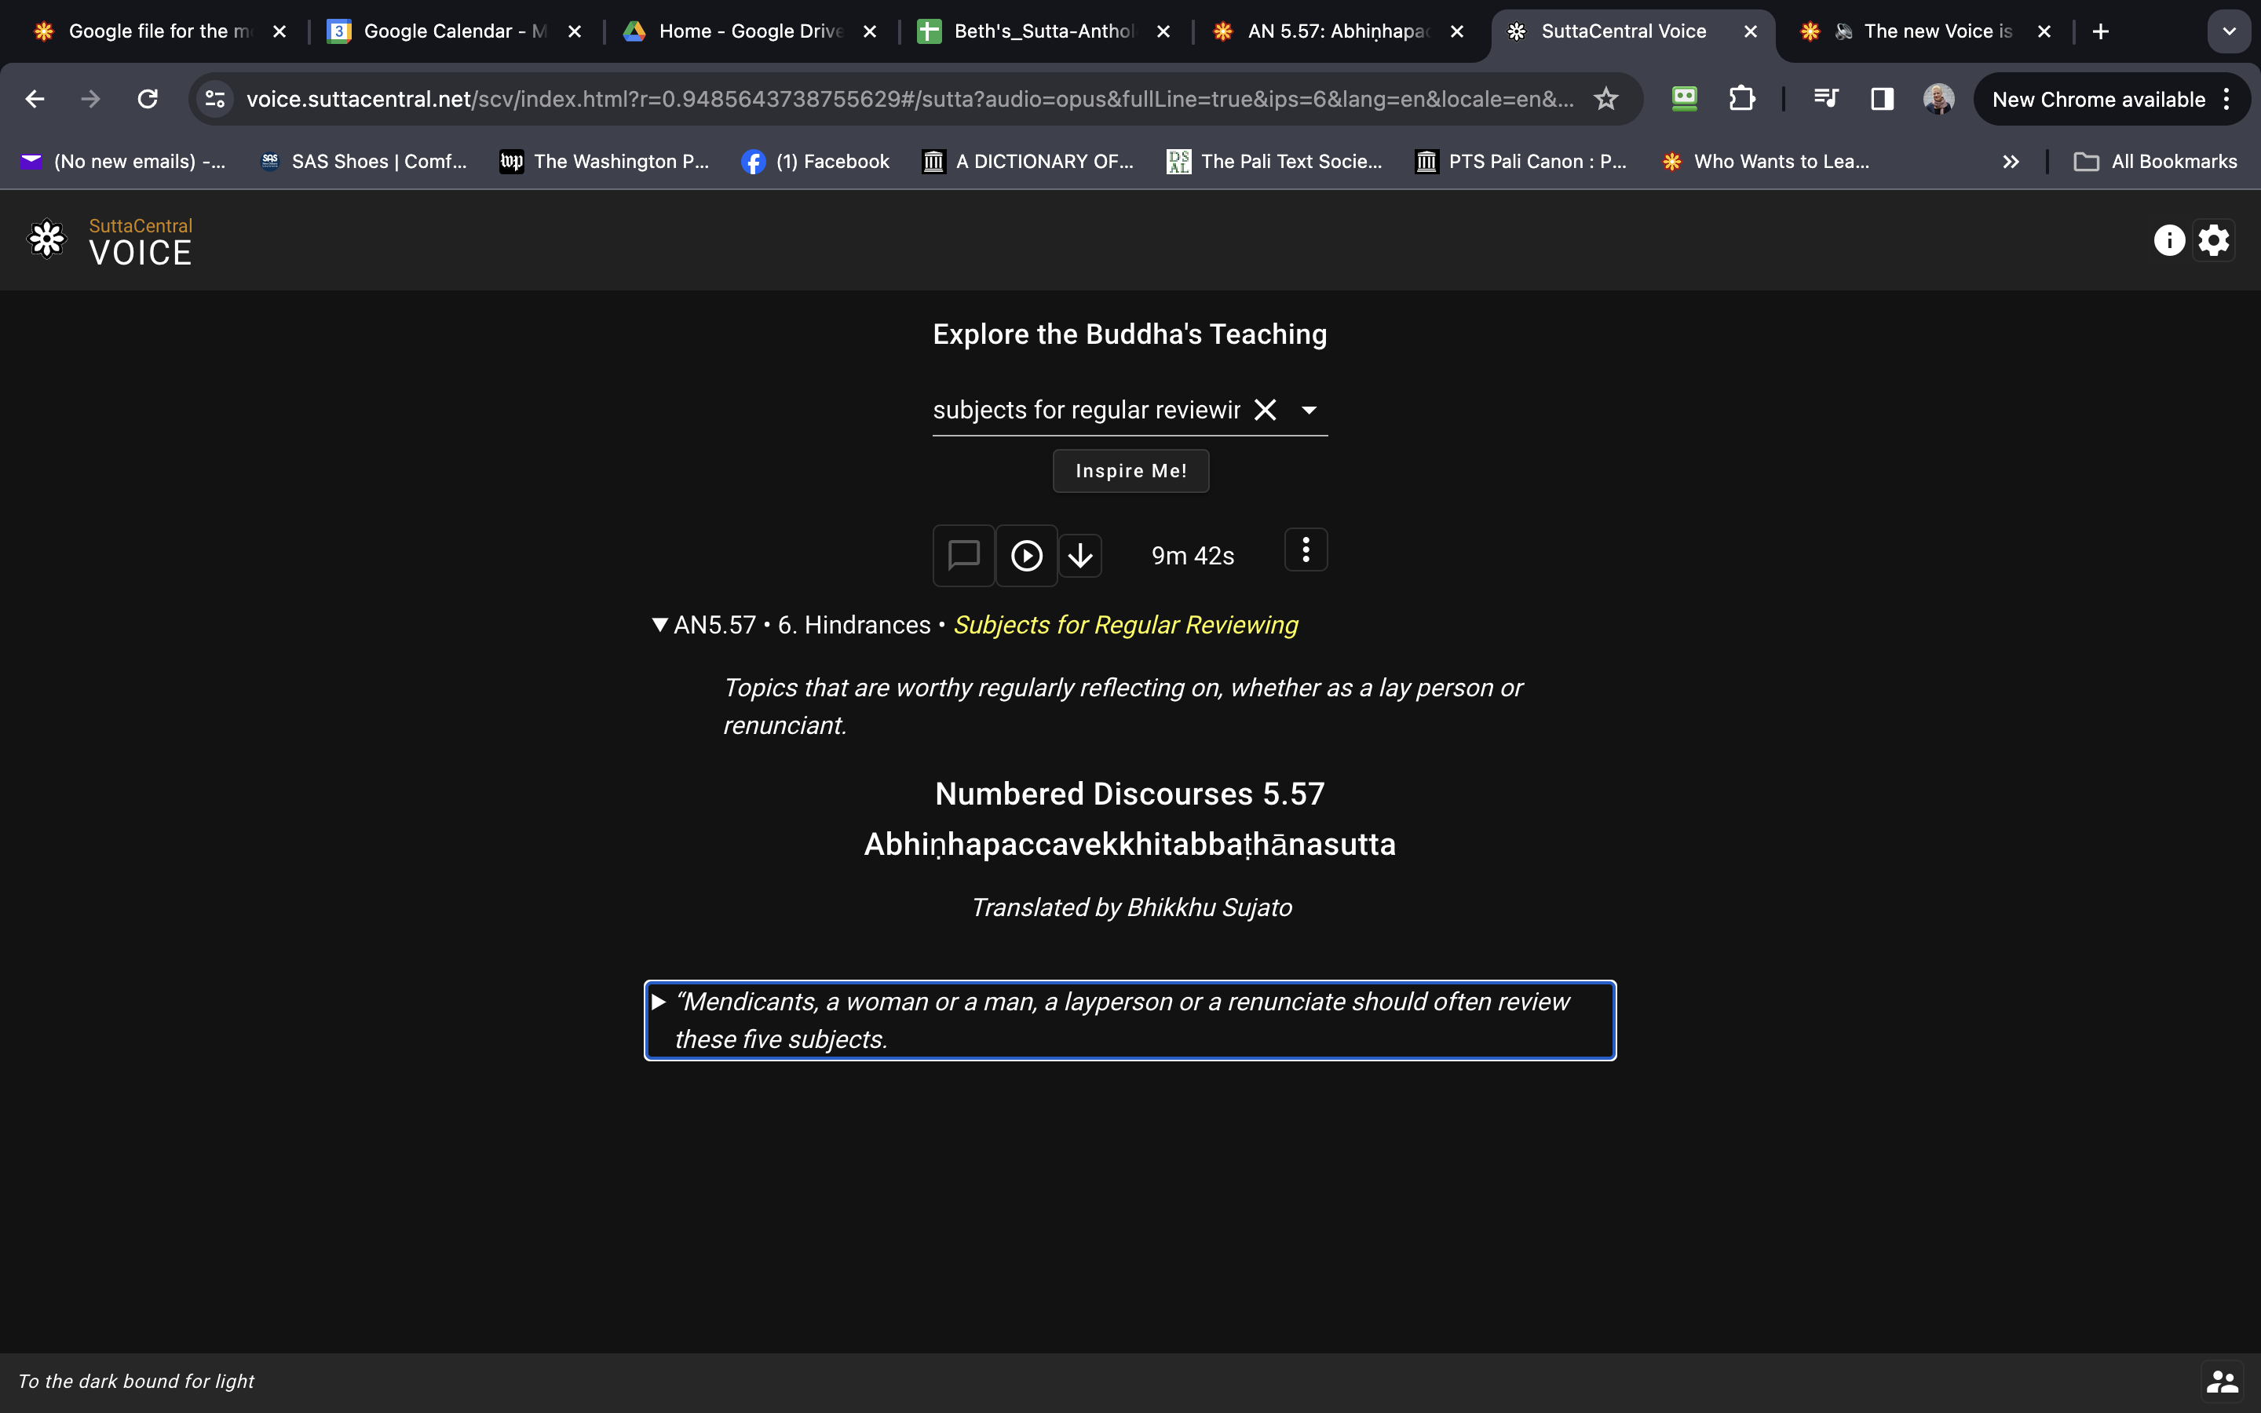The height and width of the screenshot is (1413, 2261).
Task: Open the speech bubble icon beside the play button
Action: [963, 556]
